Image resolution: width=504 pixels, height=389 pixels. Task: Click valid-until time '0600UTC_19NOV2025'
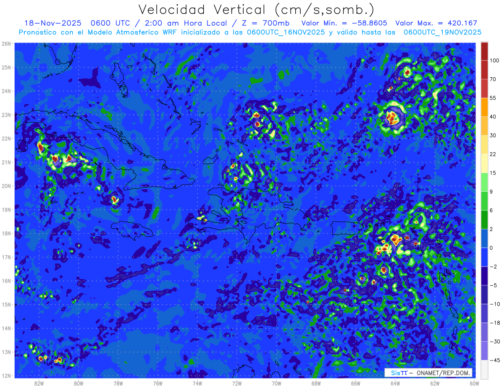(442, 32)
